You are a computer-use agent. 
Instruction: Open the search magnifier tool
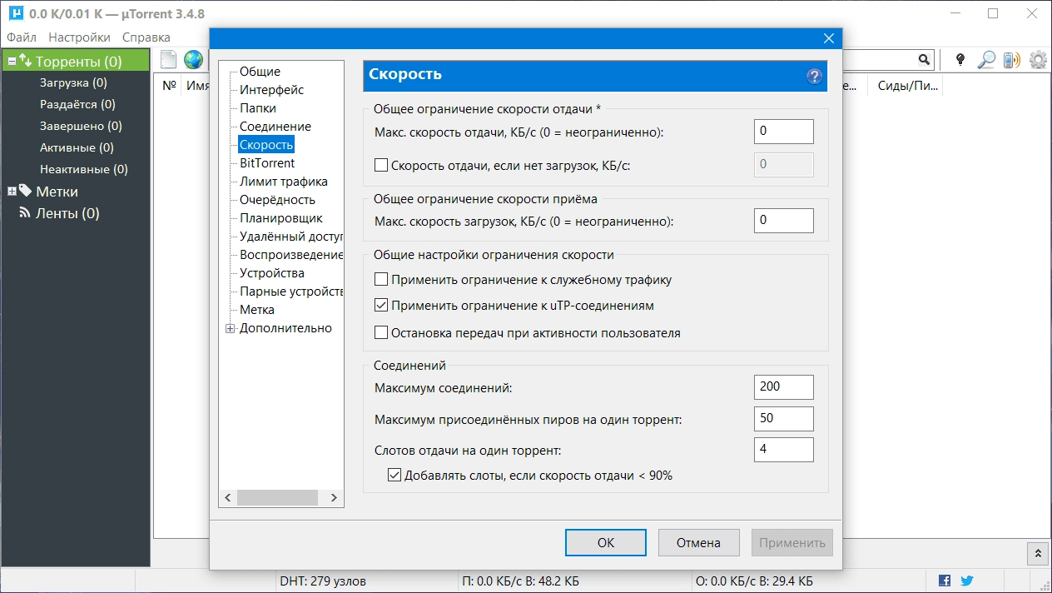click(x=986, y=60)
